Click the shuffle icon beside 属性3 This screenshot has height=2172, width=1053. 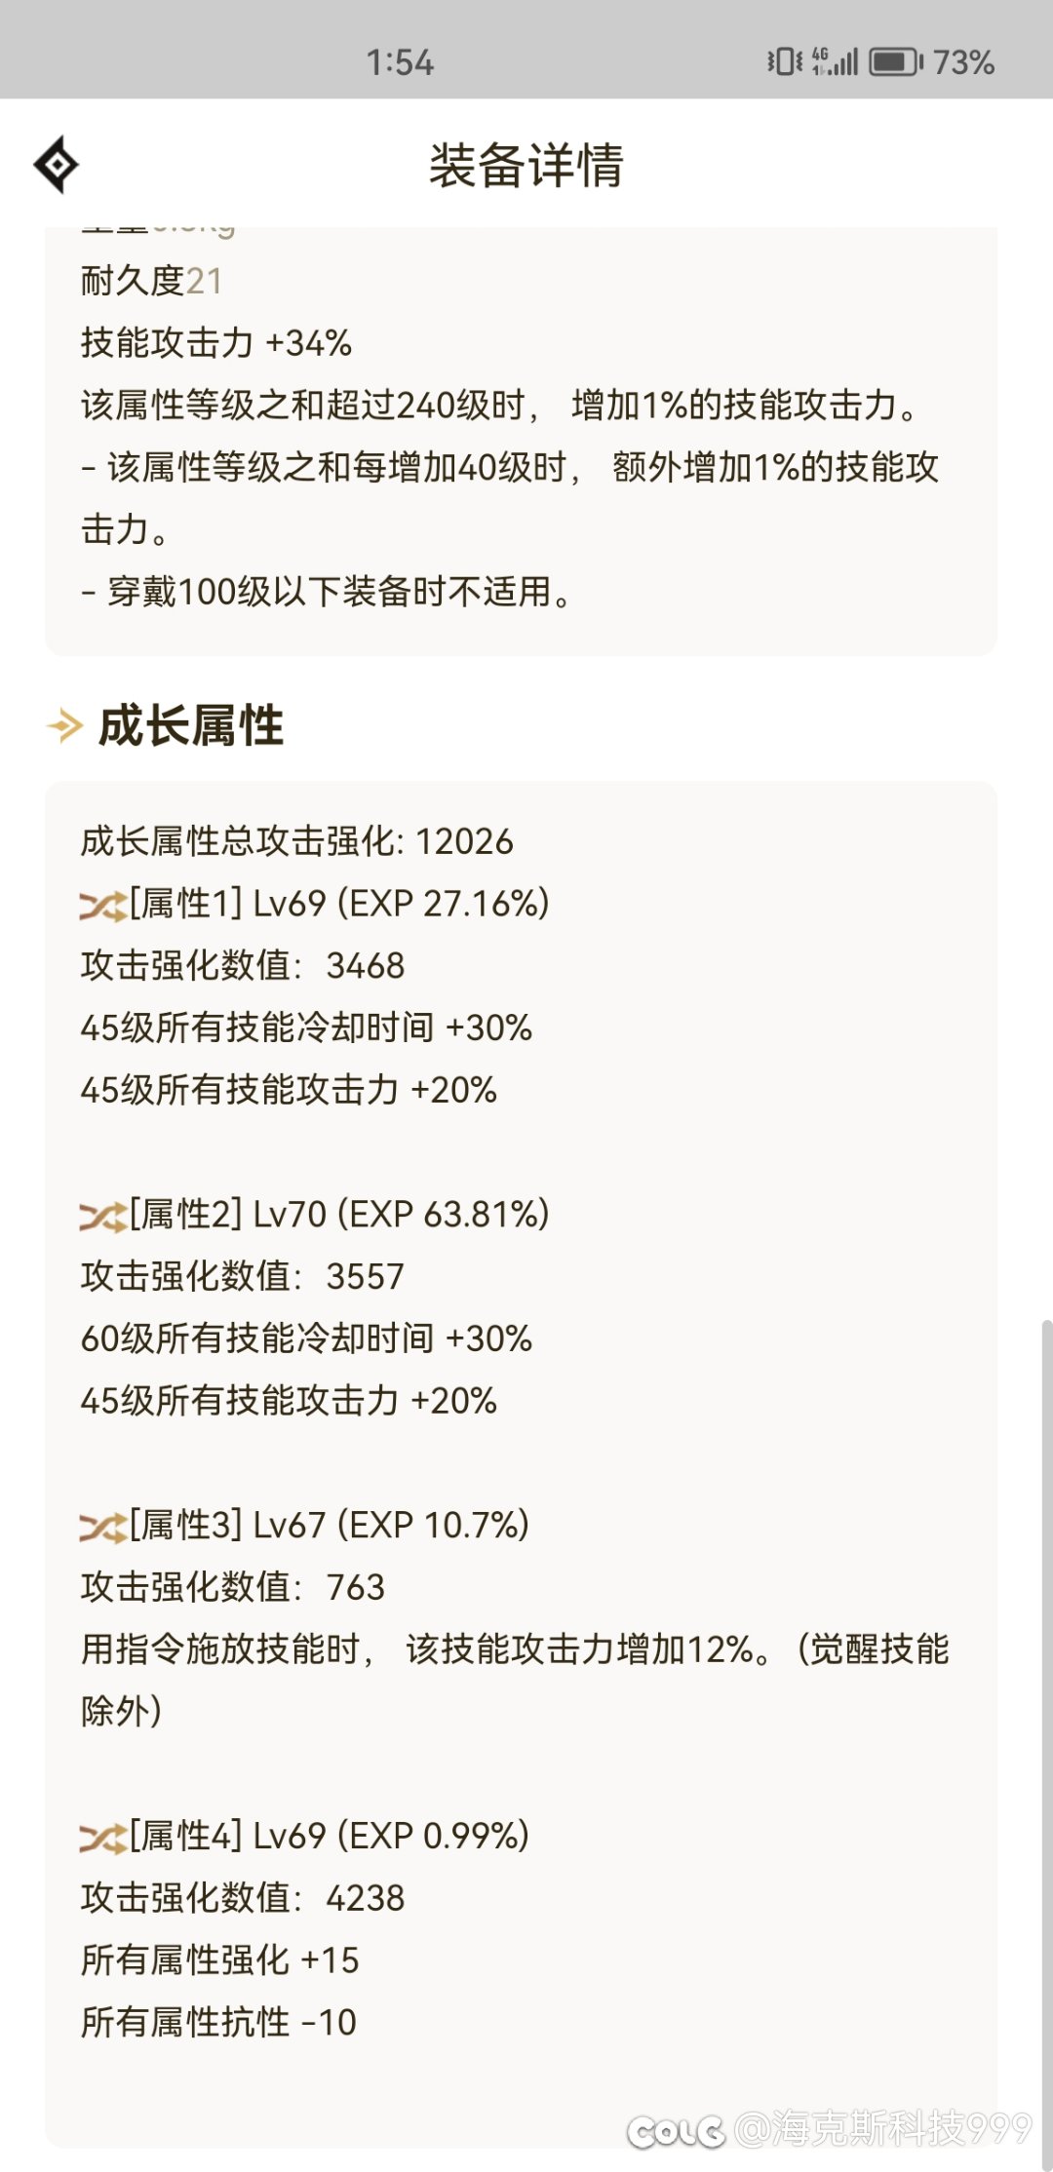tap(103, 1528)
